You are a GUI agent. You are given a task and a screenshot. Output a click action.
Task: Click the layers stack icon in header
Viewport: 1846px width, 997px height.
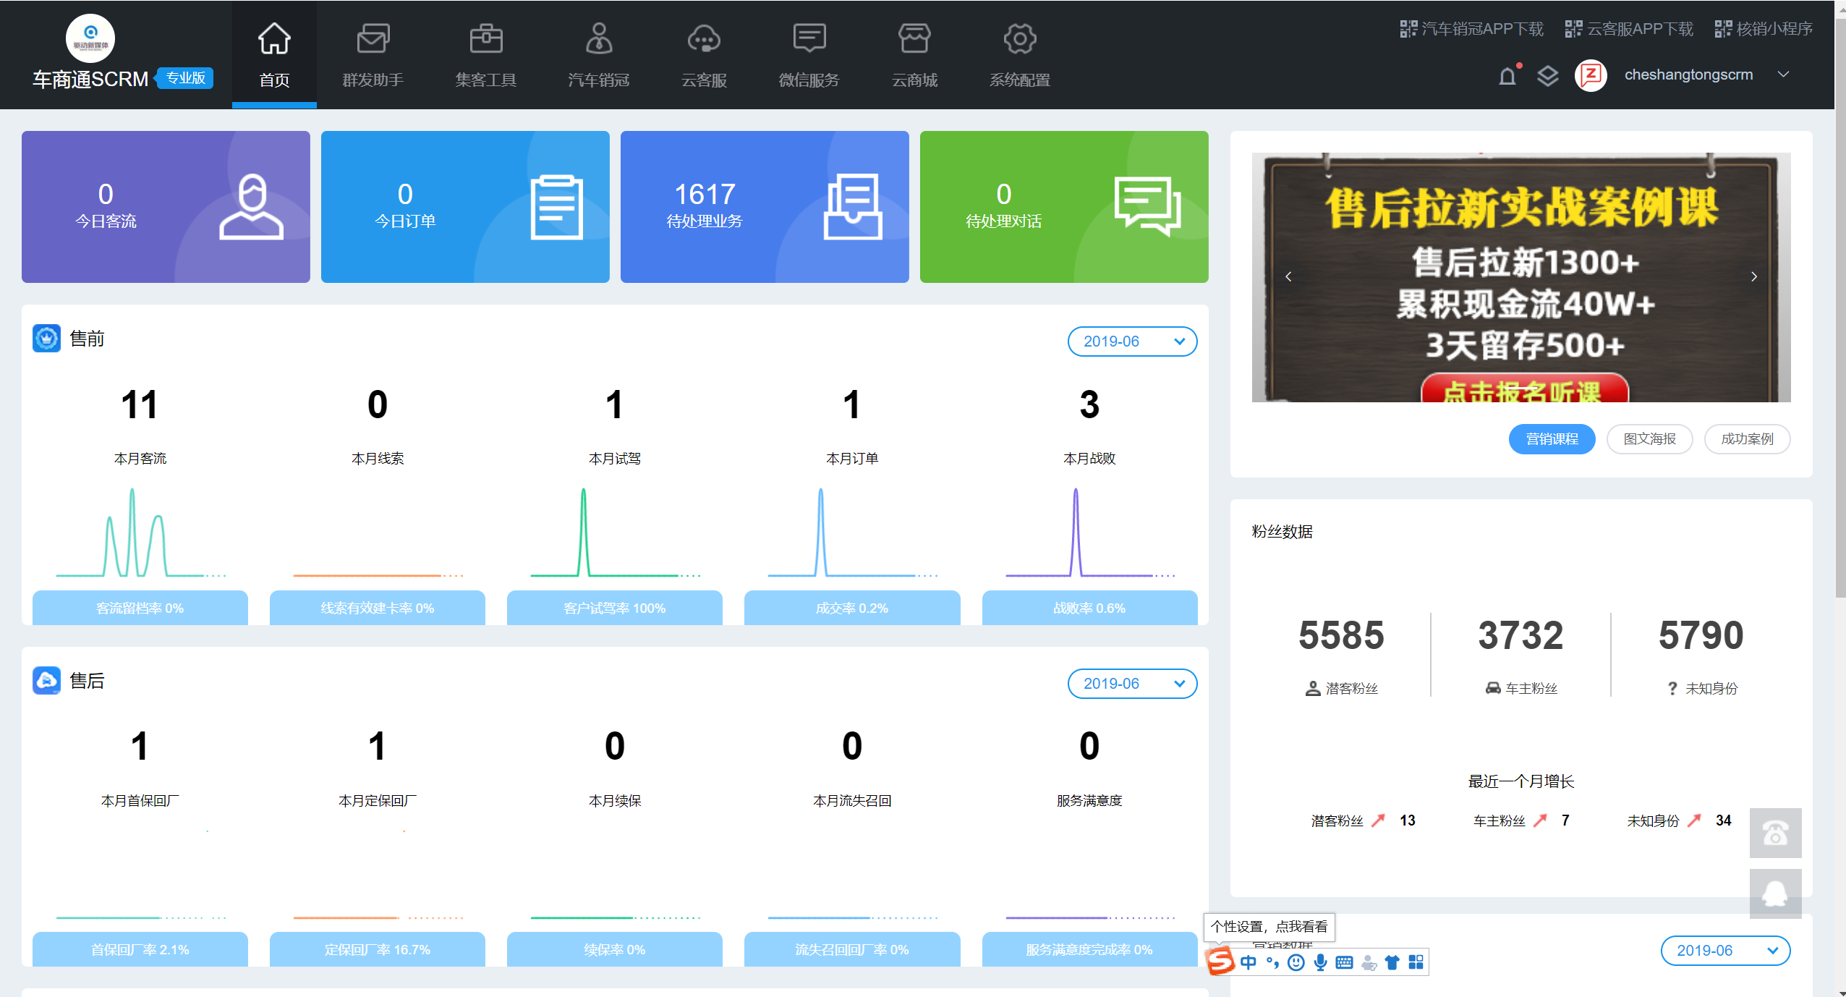(1547, 76)
